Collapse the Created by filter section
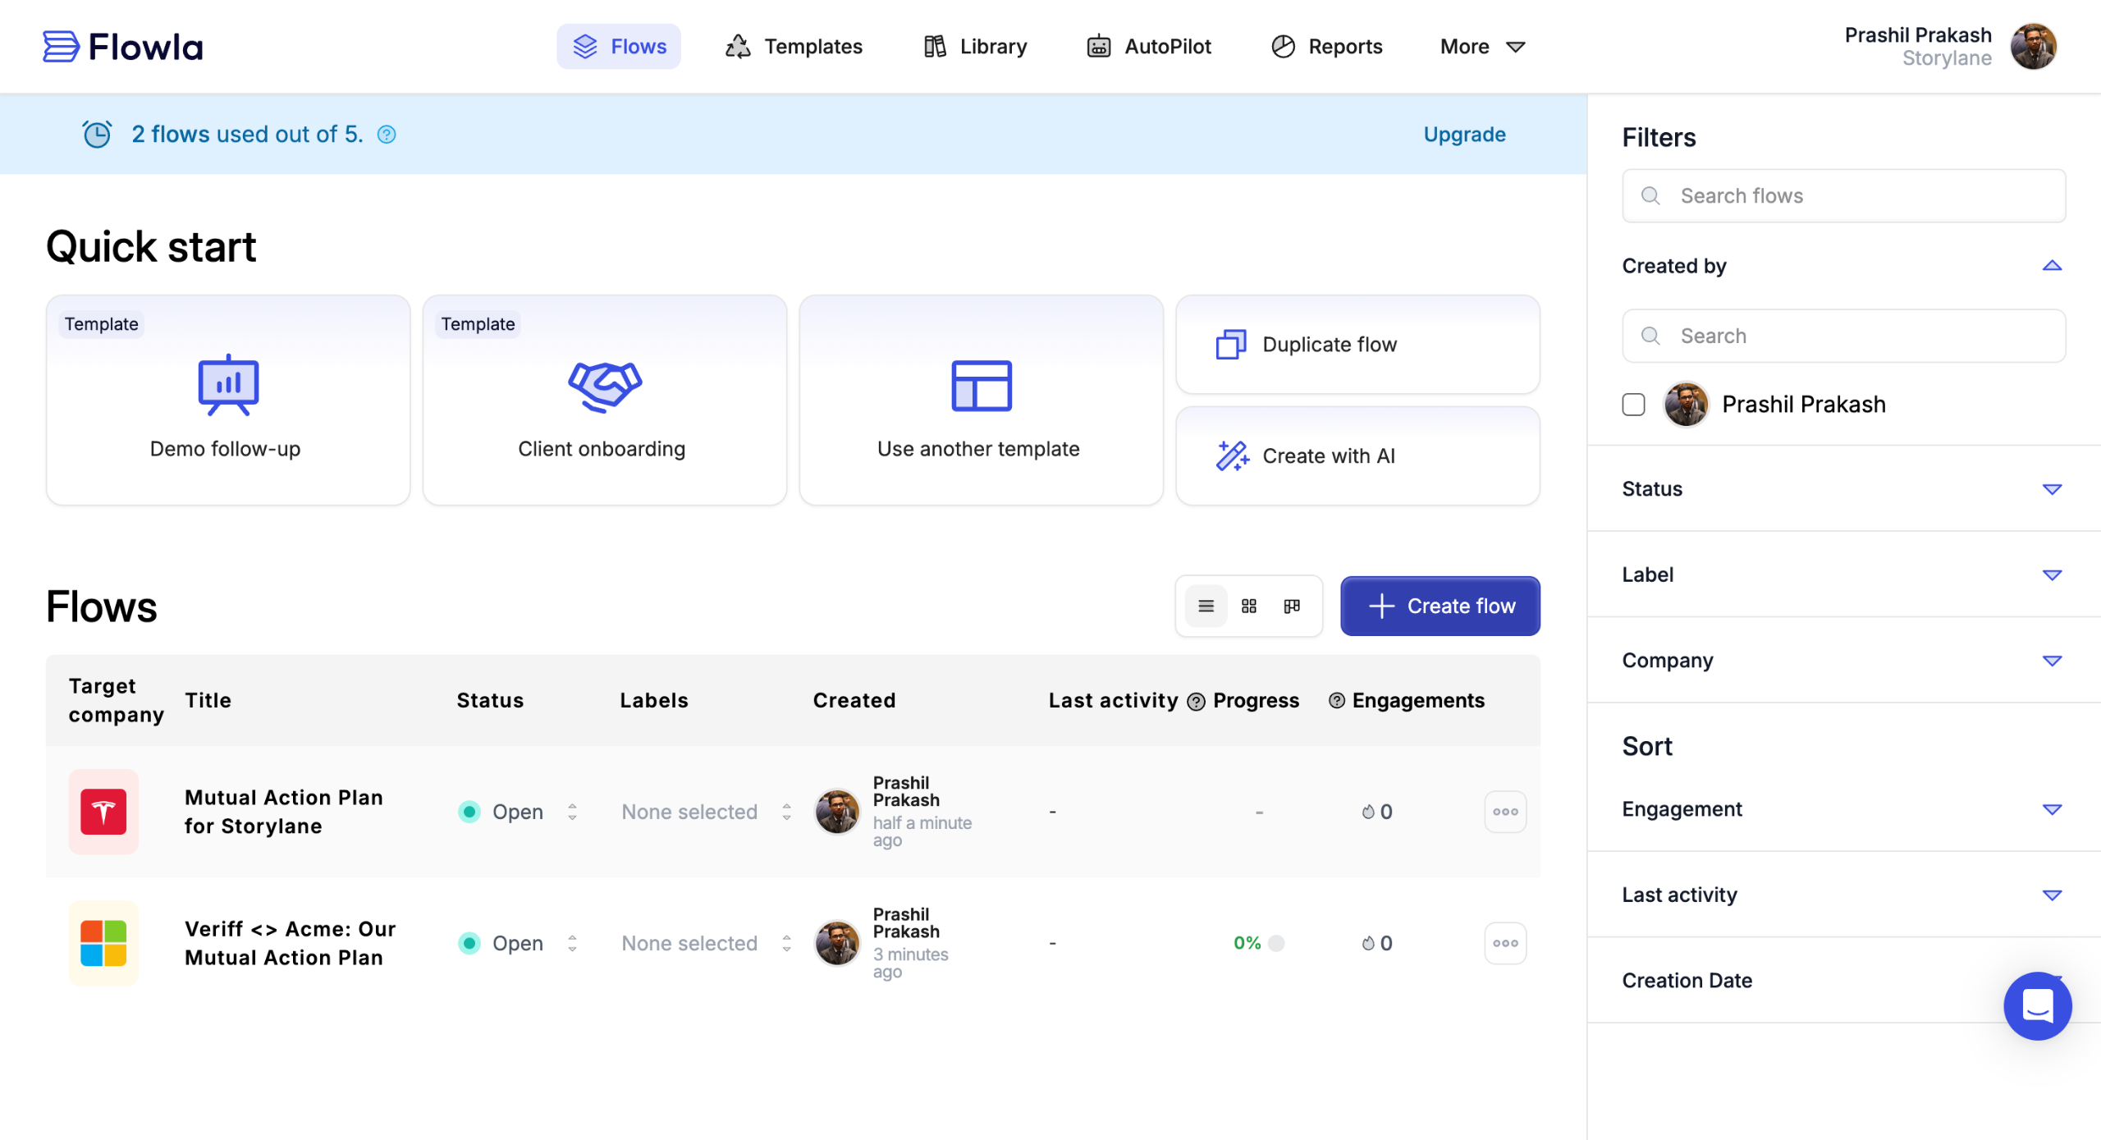This screenshot has height=1140, width=2101. (2051, 266)
